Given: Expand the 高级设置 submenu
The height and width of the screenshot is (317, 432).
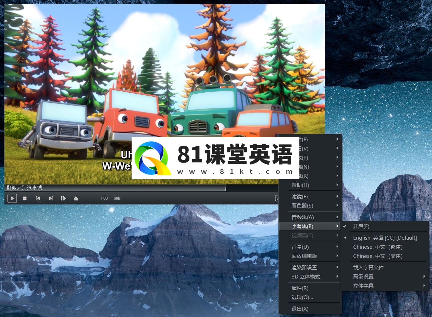Looking at the screenshot, I should [385, 277].
